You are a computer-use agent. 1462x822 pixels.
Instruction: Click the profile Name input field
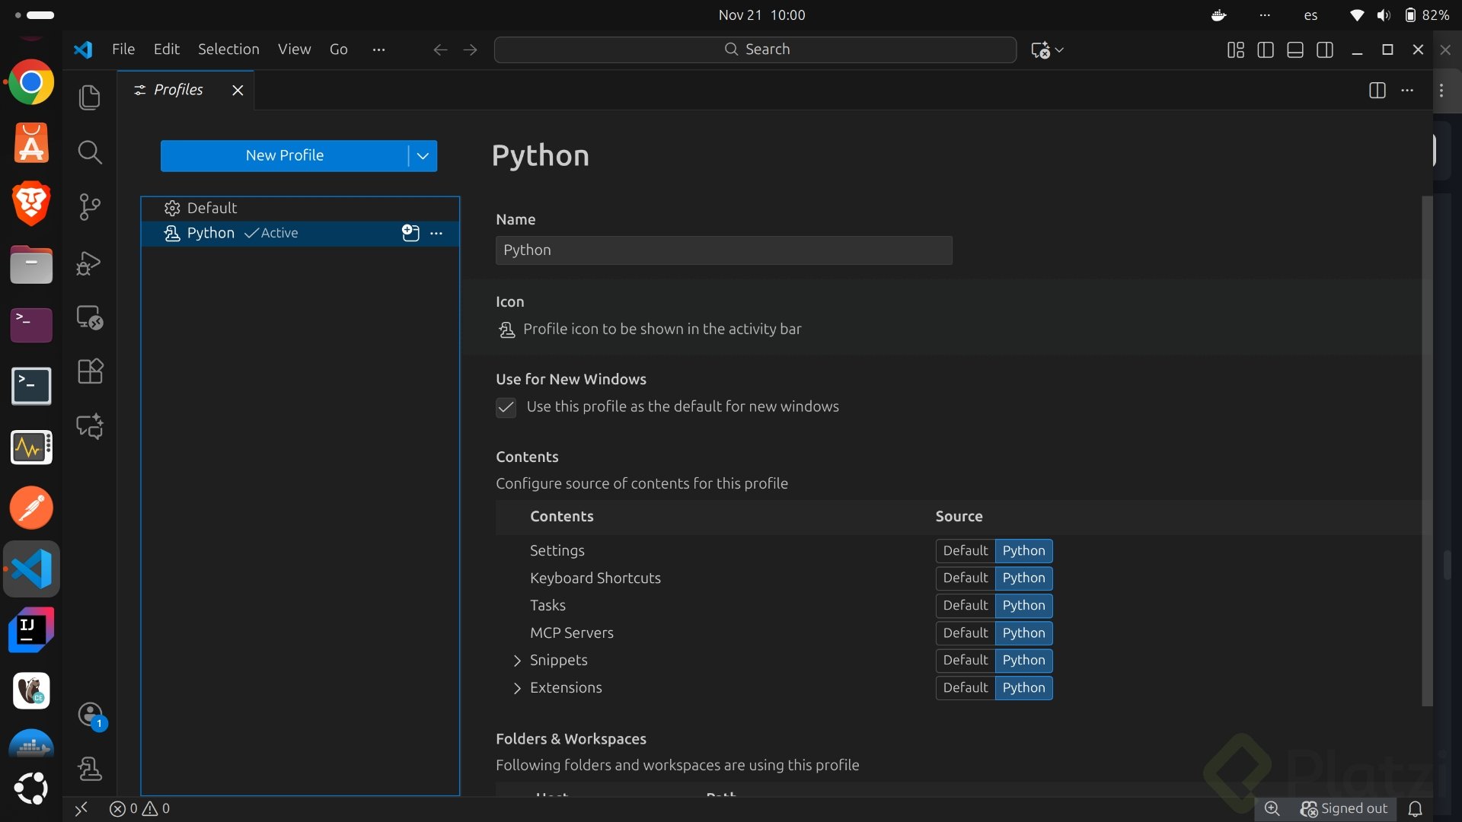point(723,250)
